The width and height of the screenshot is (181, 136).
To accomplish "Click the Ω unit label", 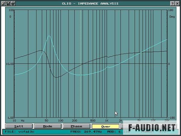I will [10, 17].
